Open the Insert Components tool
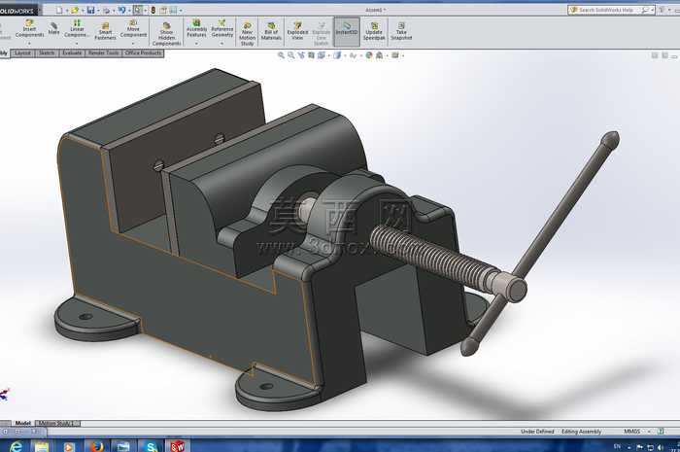Viewport: 680px width, 452px height. [x=29, y=28]
